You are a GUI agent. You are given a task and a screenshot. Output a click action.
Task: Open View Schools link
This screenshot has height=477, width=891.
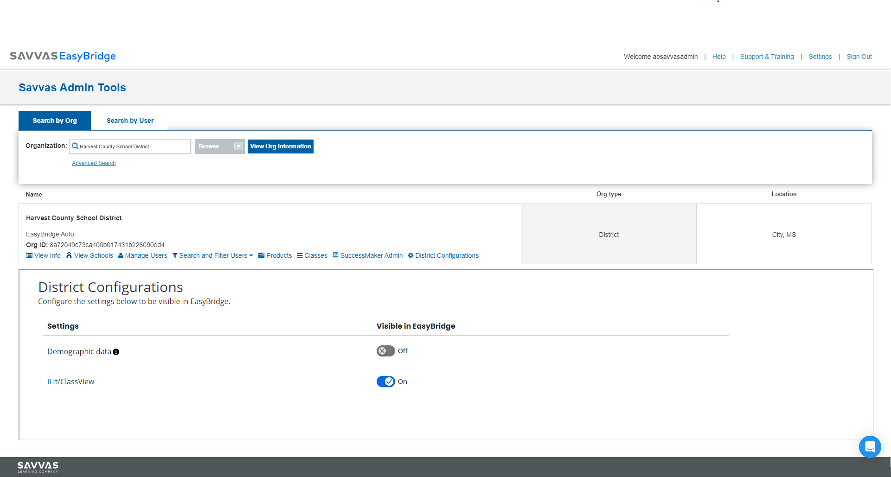point(94,255)
